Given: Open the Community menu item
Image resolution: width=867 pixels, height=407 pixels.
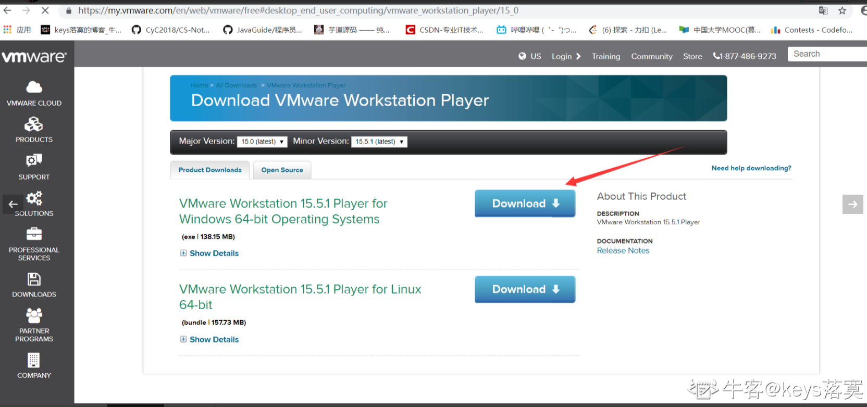Looking at the screenshot, I should click(652, 56).
